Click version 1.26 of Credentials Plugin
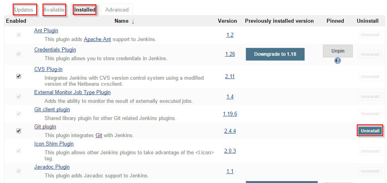 click(230, 54)
